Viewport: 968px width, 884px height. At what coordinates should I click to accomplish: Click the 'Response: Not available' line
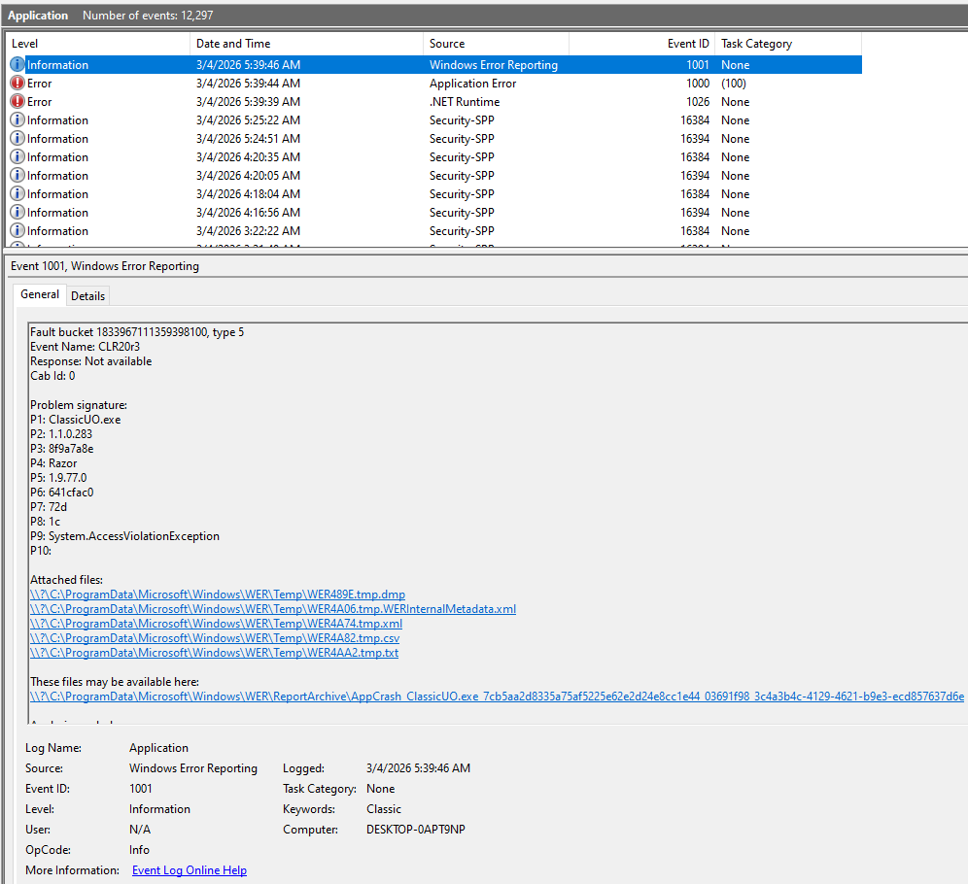[90, 361]
